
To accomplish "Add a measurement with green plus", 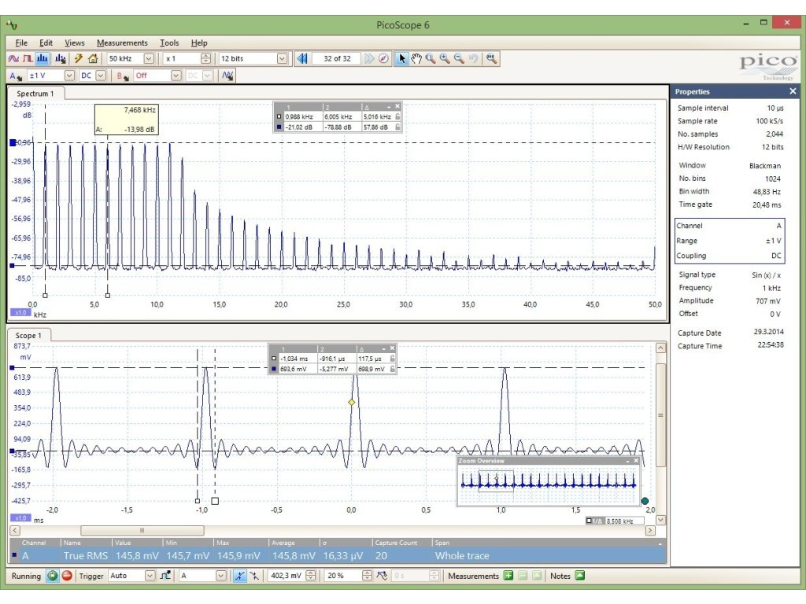I will (x=508, y=576).
